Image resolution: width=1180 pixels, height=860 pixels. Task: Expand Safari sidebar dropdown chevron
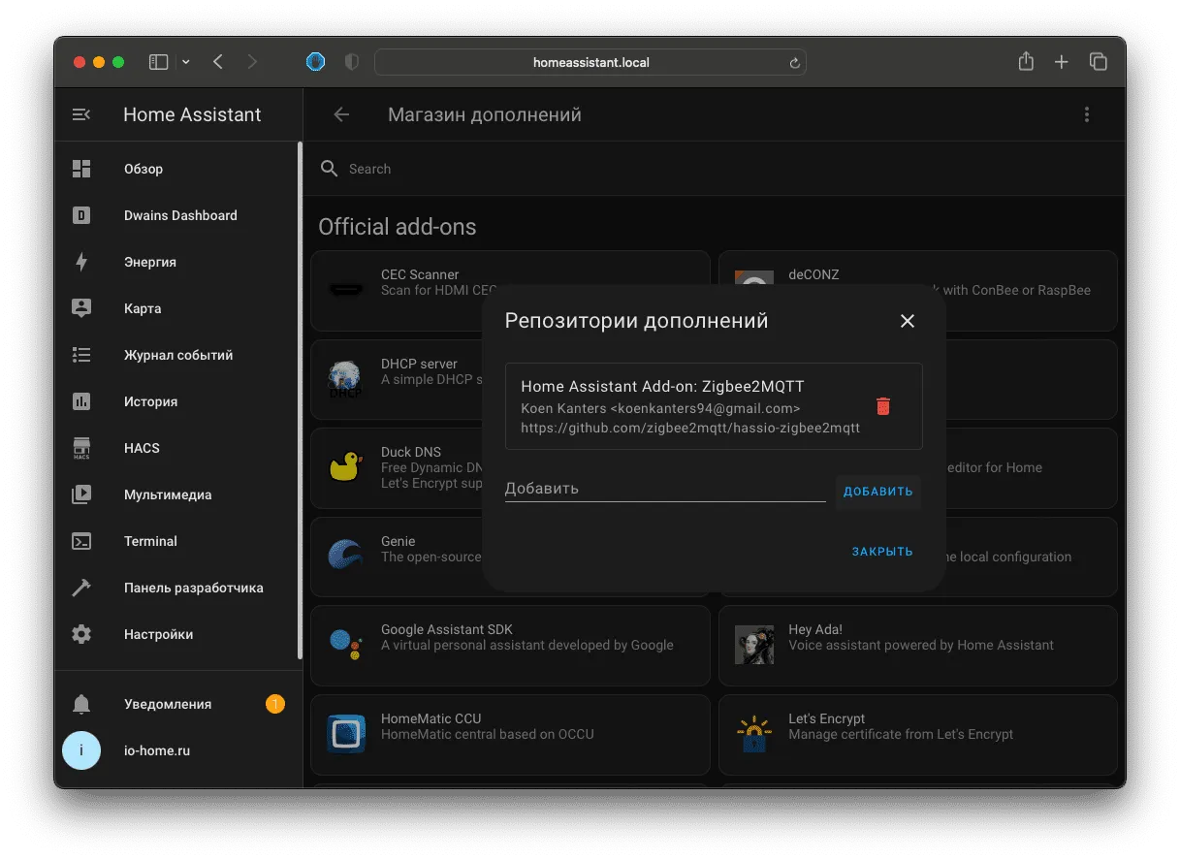186,62
